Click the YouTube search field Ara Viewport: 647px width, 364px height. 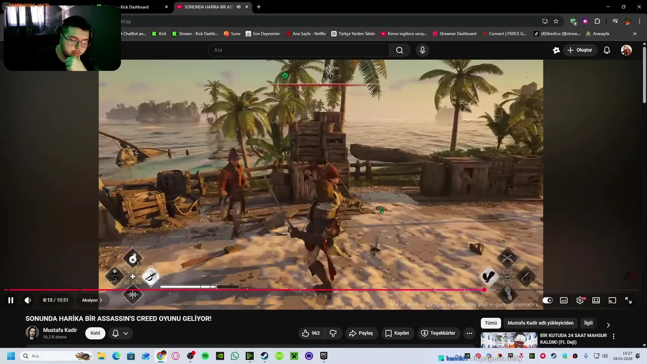[298, 50]
